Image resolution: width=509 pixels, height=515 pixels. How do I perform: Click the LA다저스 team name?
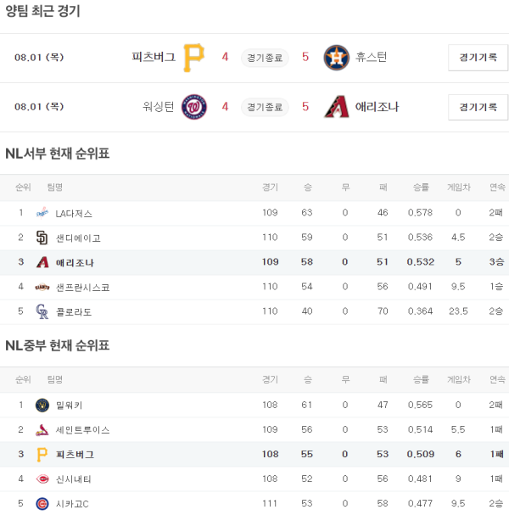tap(74, 213)
